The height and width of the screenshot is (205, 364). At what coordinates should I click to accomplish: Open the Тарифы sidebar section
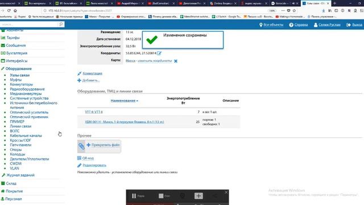tap(13, 38)
